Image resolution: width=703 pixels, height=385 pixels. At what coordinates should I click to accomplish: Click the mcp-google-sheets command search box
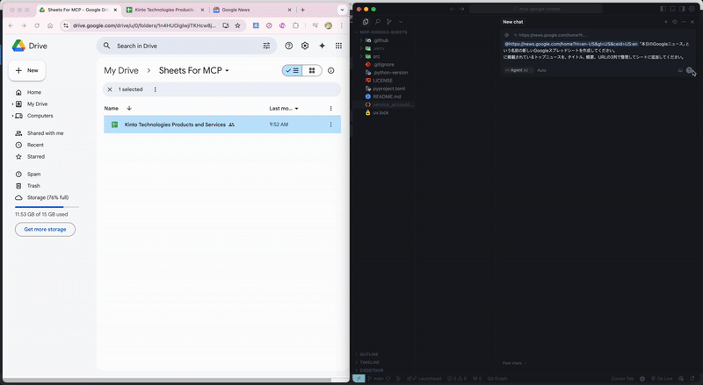pos(536,9)
